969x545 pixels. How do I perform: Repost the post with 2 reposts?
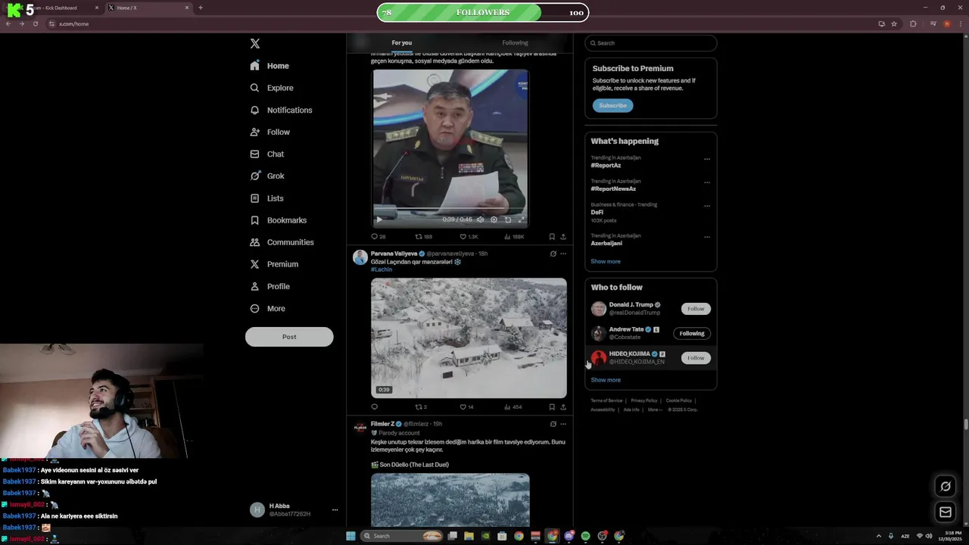tap(421, 407)
